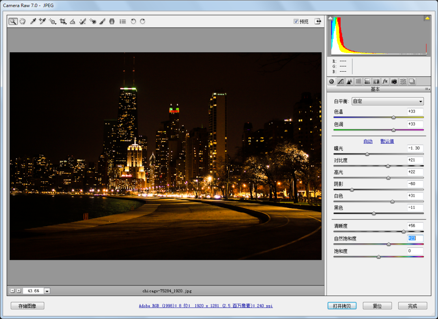The height and width of the screenshot is (319, 438).
Task: Click the 清晰度 value field +56
Action: pyautogui.click(x=415, y=225)
